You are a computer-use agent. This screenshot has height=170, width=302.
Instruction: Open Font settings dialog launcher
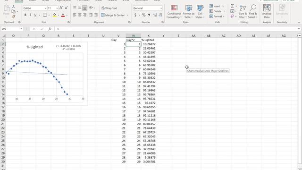(69, 22)
